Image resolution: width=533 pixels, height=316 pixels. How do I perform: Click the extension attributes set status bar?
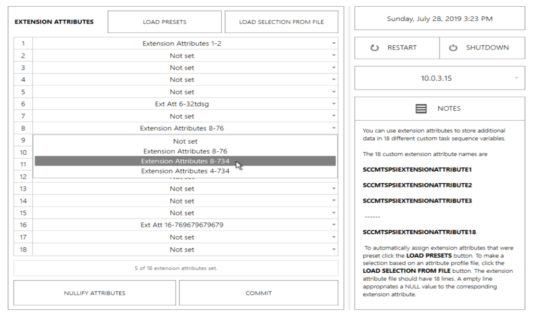click(176, 268)
